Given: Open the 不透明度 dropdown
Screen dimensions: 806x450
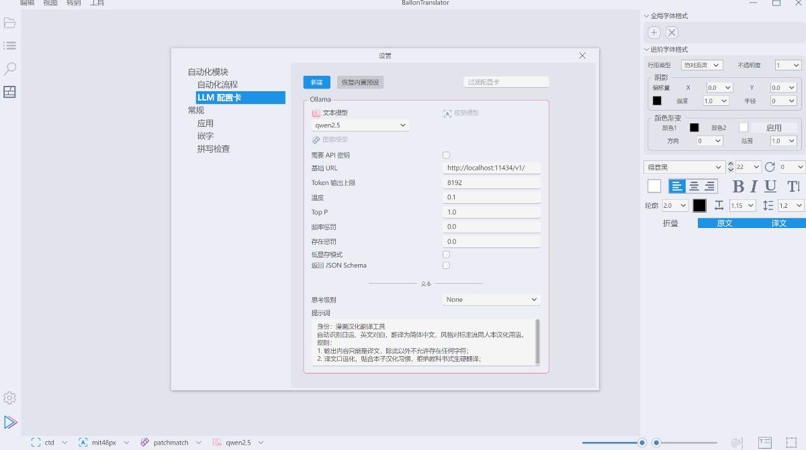Looking at the screenshot, I should tap(788, 65).
